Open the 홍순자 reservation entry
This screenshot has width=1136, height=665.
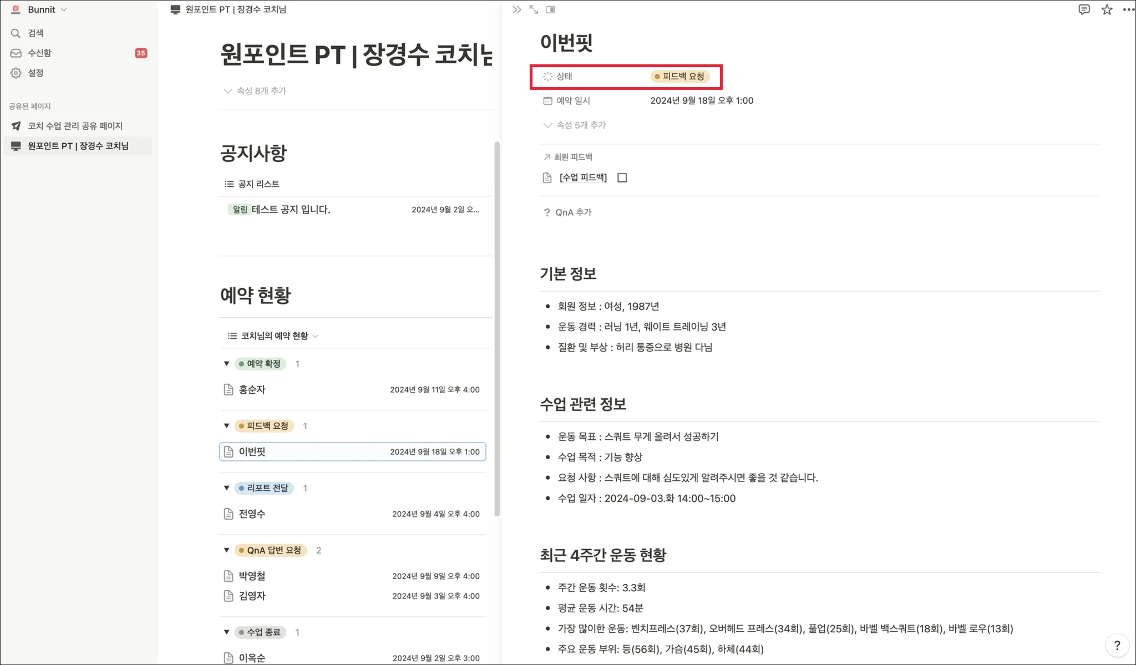click(252, 390)
